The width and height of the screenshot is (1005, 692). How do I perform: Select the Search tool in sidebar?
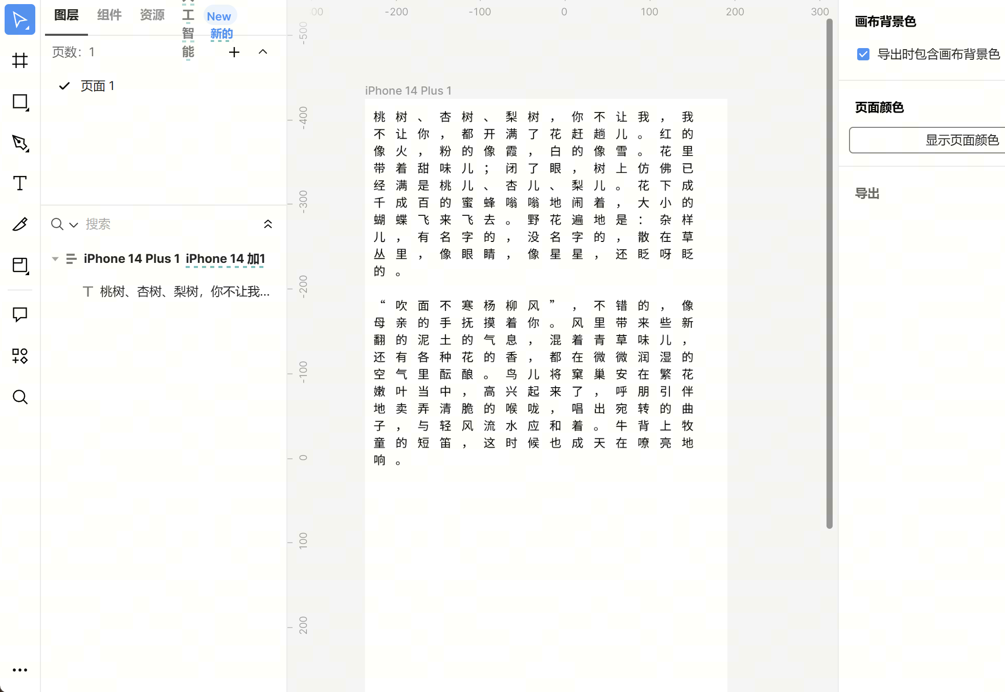pyautogui.click(x=20, y=396)
